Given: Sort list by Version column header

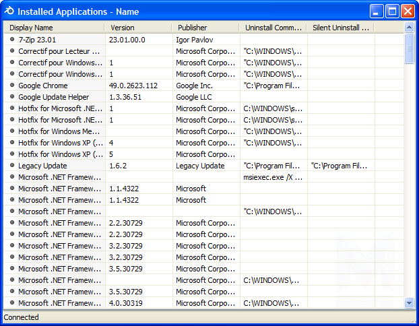Looking at the screenshot, I should tap(138, 28).
